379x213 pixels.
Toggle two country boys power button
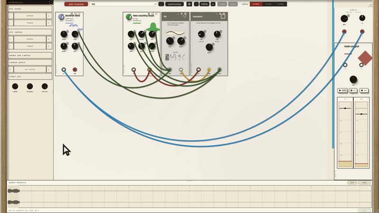pyautogui.click(x=128, y=17)
